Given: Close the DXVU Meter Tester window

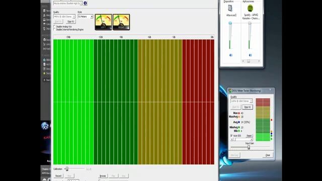Looking at the screenshot, I should click(268, 155).
